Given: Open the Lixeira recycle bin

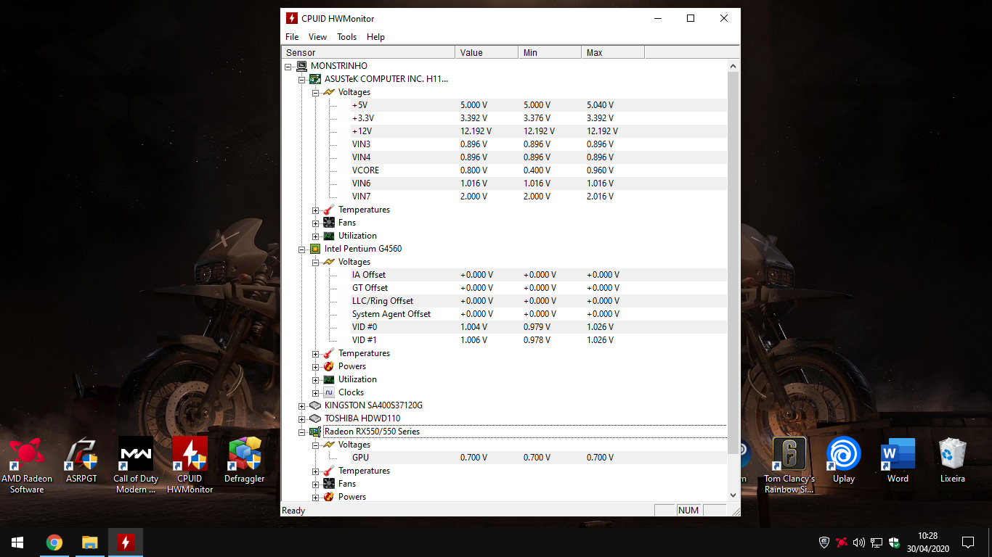Looking at the screenshot, I should click(x=952, y=461).
